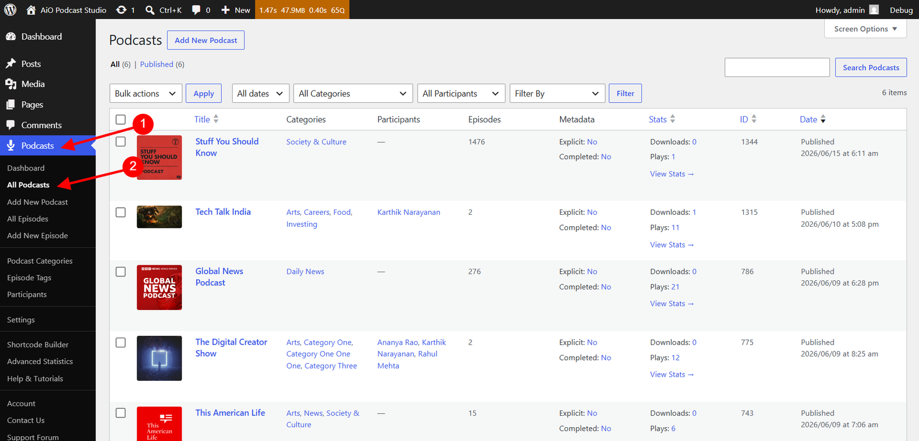Open Add New Episode submenu item
This screenshot has height=441, width=919.
[x=37, y=235]
